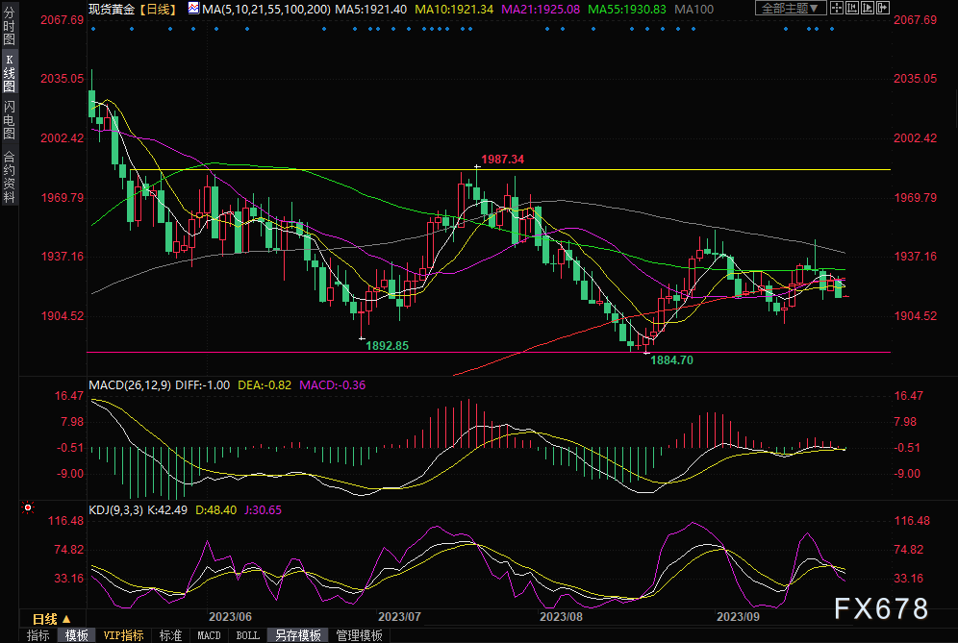Open the 全部主题 theme dropdown
The width and height of the screenshot is (958, 643).
[790, 9]
